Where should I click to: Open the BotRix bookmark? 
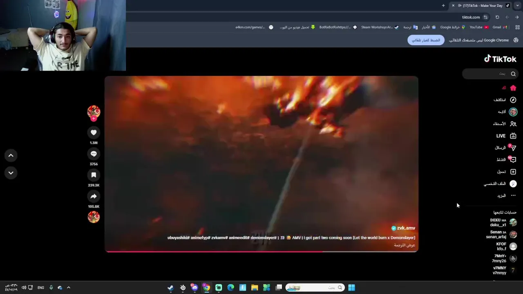click(338, 27)
